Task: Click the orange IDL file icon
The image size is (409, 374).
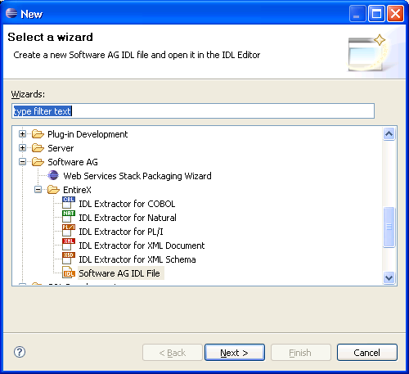Action: pyautogui.click(x=69, y=273)
